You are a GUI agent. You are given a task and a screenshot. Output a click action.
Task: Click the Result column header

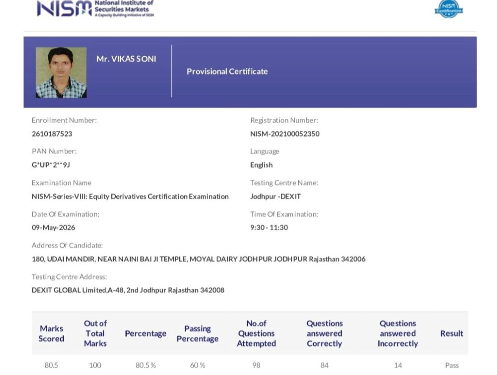pyautogui.click(x=452, y=333)
